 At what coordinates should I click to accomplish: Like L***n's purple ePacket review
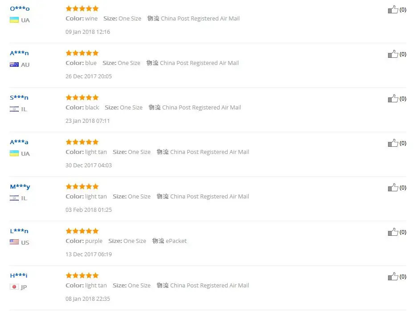(393, 232)
